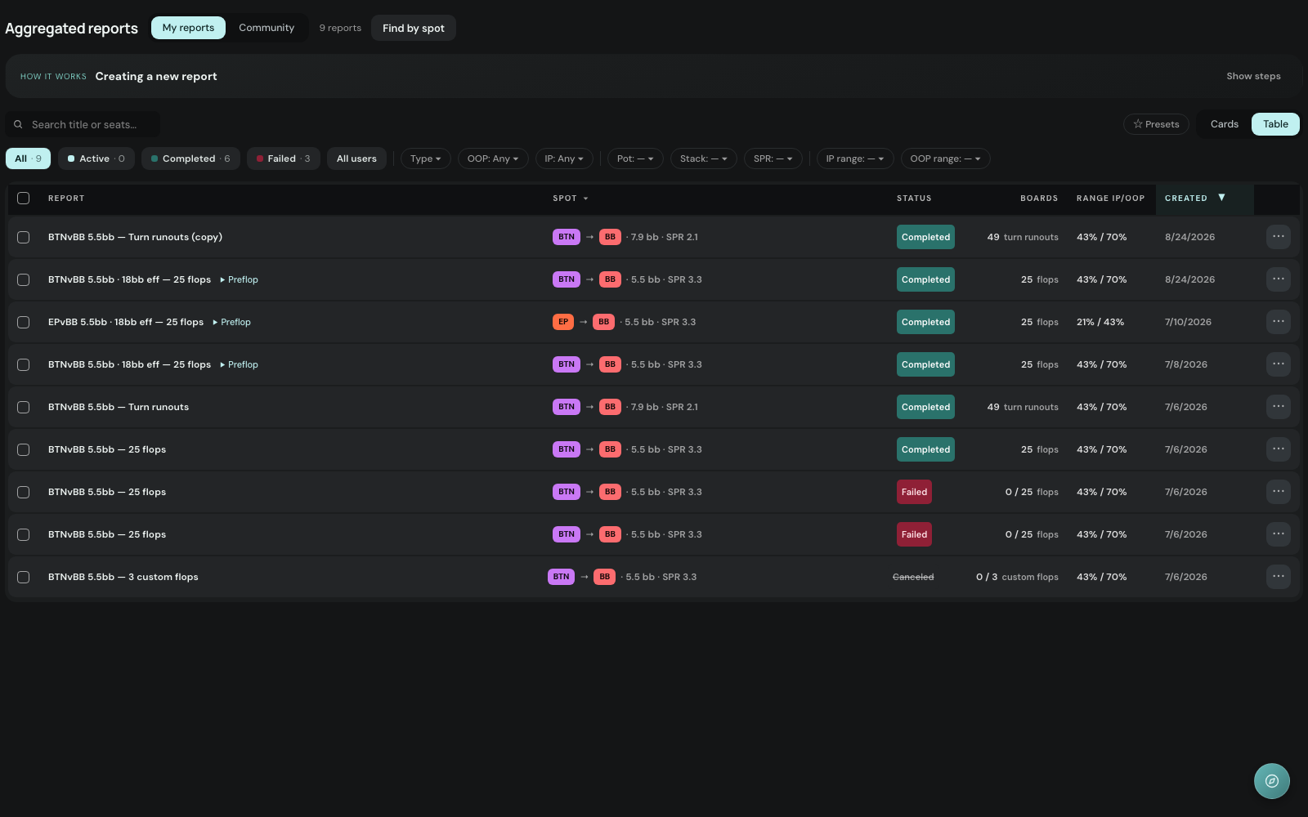Switch to the My reports tab
Viewport: 1308px width, 817px height.
[x=188, y=28]
